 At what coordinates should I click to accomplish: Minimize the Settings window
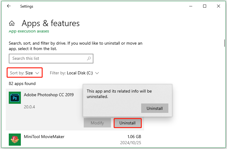191,6
